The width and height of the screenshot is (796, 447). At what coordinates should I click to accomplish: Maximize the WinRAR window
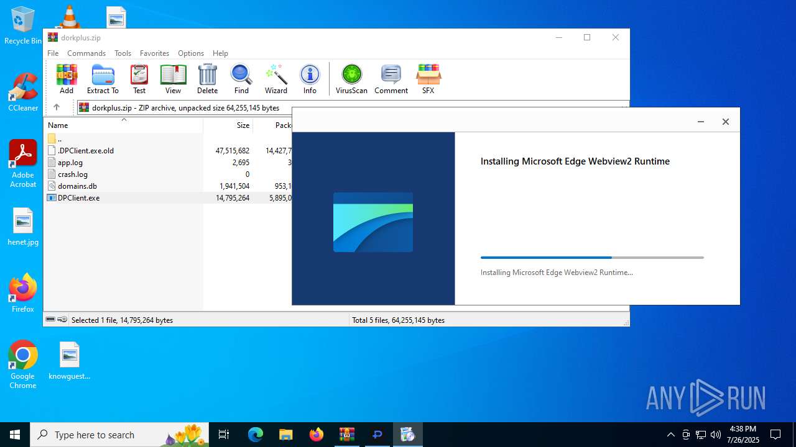587,37
